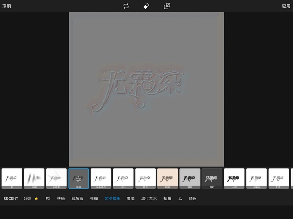
Task: Open the 扭曲 distort tab
Action: coord(167,198)
